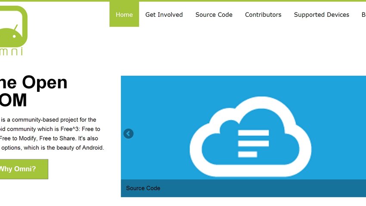This screenshot has height=206, width=366.
Task: Go to previous slide with left arrow
Action: [128, 134]
